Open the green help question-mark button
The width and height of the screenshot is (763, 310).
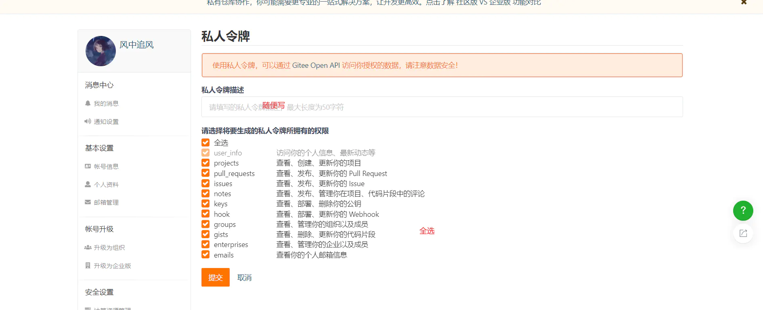click(x=743, y=211)
